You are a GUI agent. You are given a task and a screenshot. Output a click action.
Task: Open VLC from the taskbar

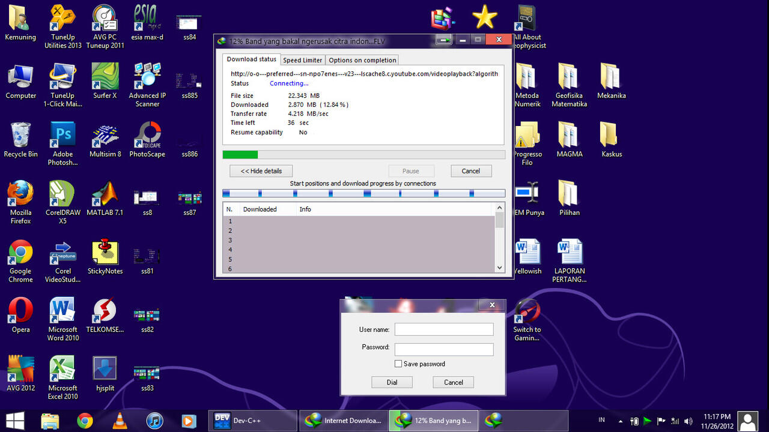(x=120, y=421)
